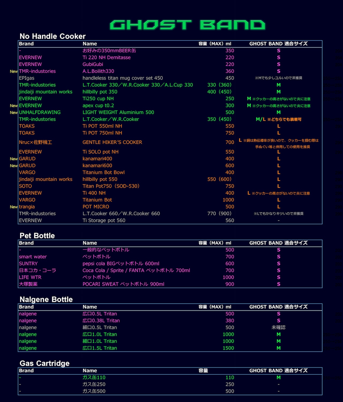The image size is (343, 402).
Task: Select '日本コカ・コーラ' brand cell
Action: [x=38, y=270]
